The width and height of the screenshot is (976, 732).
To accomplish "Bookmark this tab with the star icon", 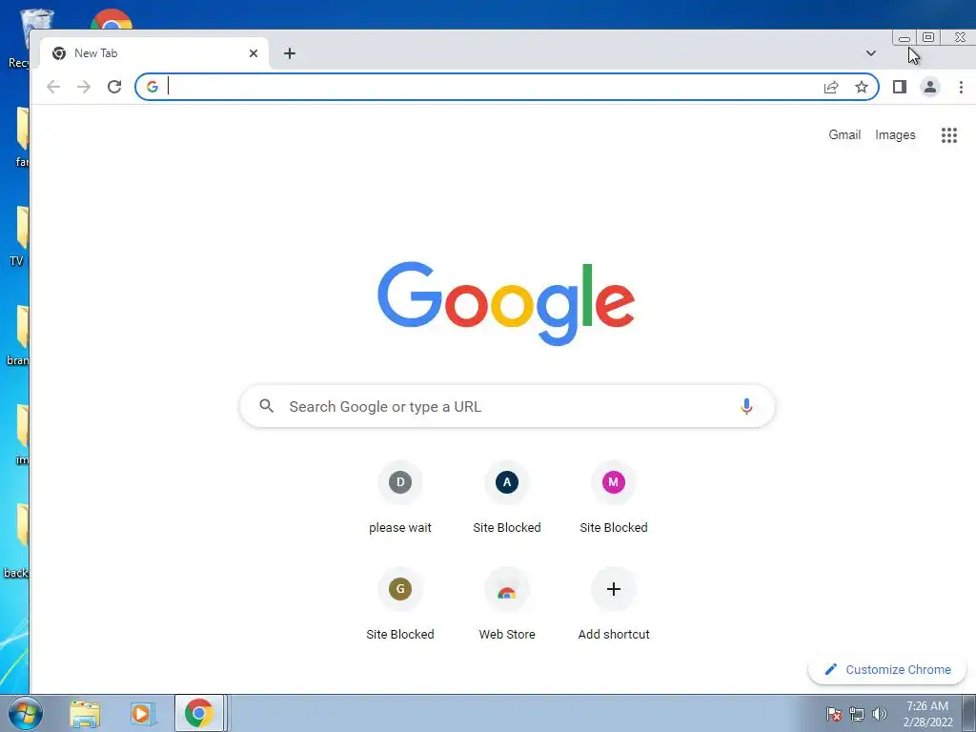I will pos(862,87).
